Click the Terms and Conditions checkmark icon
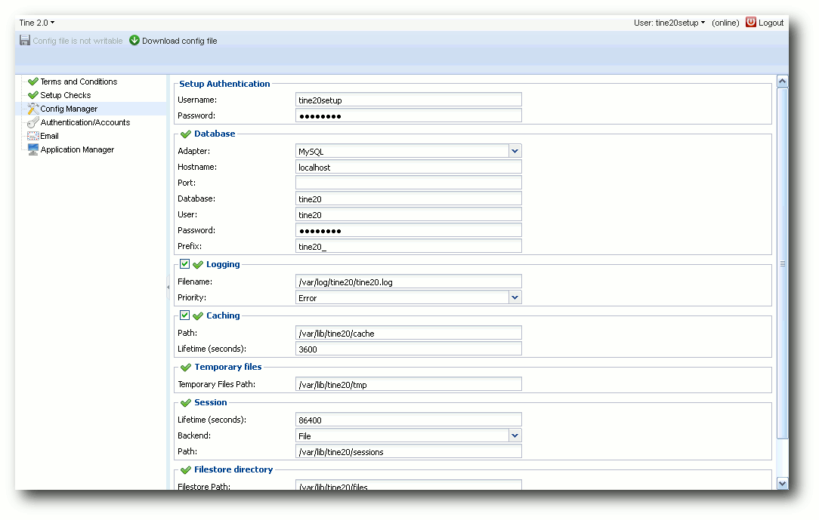This screenshot has height=520, width=819. pyautogui.click(x=33, y=82)
